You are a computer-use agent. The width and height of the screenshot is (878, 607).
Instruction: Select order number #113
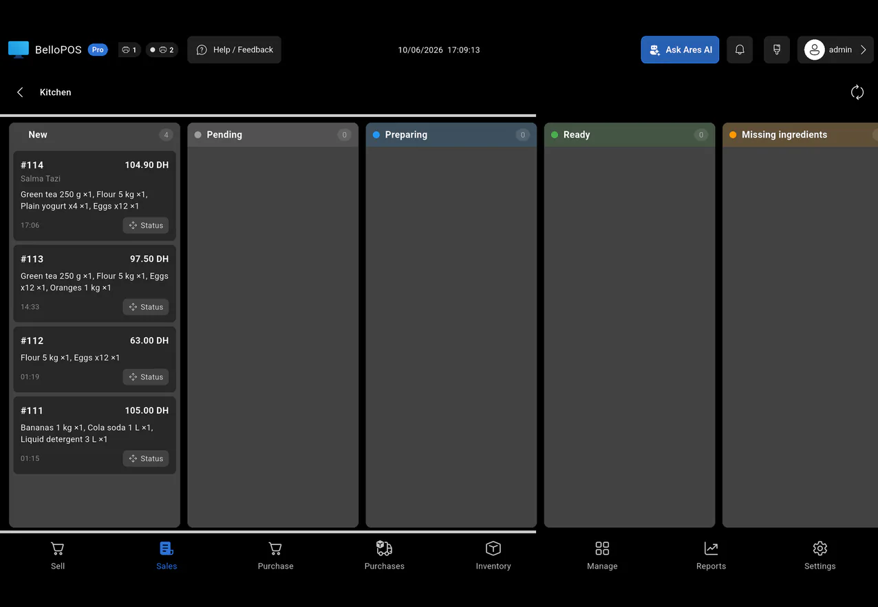(x=32, y=259)
